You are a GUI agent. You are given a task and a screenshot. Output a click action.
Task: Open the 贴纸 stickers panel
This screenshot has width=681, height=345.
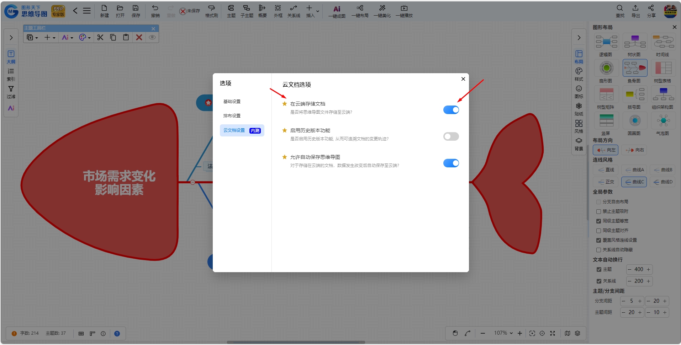(x=579, y=109)
